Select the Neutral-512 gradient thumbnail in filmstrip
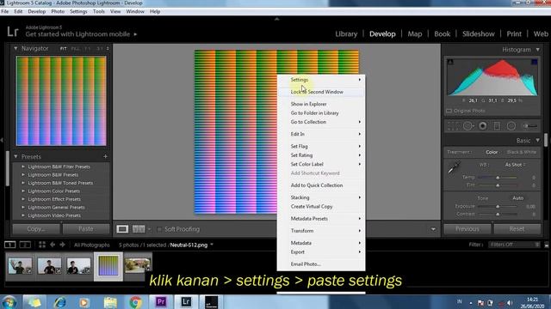551x309 pixels. 108,266
